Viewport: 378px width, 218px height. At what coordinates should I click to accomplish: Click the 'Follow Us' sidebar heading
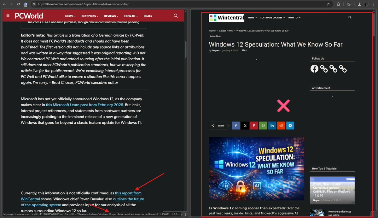[x=318, y=59]
